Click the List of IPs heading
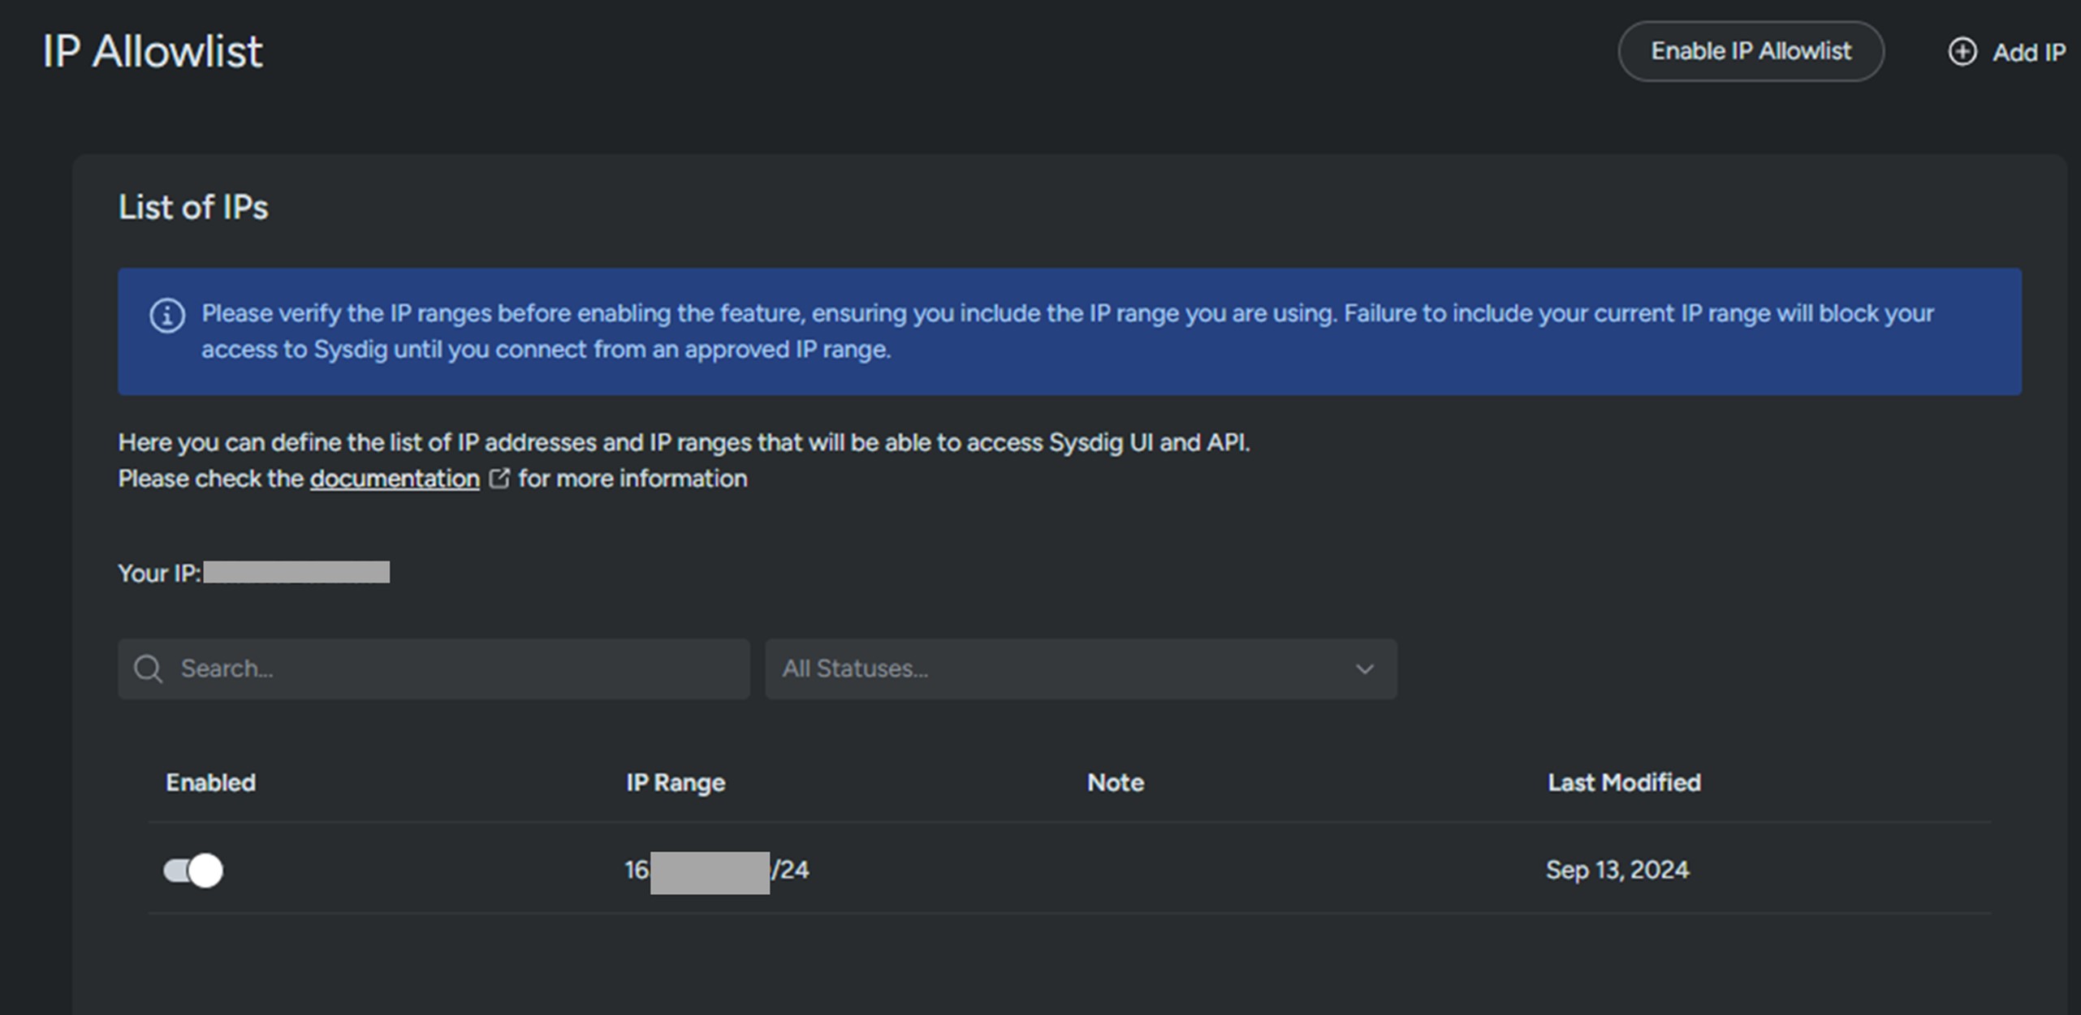Image resolution: width=2081 pixels, height=1015 pixels. point(193,208)
